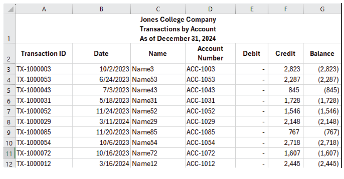The image size is (344, 179).
Task: Select column G header
Action: coord(322,9)
